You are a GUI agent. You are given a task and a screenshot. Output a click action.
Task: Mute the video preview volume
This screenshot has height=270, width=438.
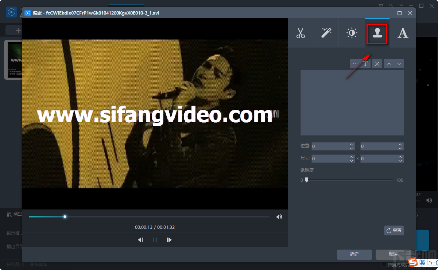[279, 217]
